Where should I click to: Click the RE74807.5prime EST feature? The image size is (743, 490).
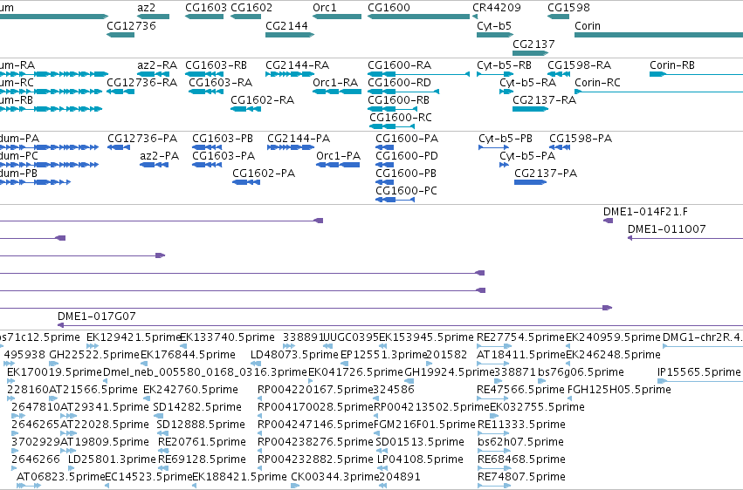[x=495, y=486]
